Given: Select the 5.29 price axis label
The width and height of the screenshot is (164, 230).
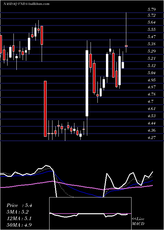Looking at the screenshot, I should coord(152,51).
